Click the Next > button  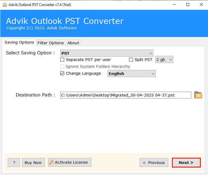(x=186, y=162)
